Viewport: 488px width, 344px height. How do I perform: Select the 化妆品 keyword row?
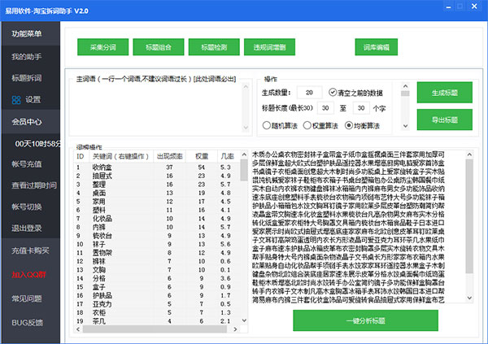click(x=157, y=219)
